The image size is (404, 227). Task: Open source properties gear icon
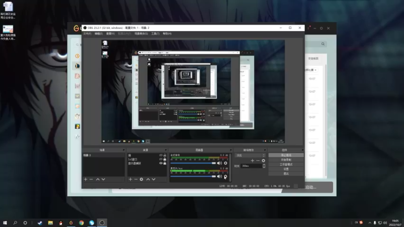tap(141, 179)
